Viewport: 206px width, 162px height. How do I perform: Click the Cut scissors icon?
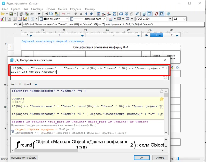46,14
